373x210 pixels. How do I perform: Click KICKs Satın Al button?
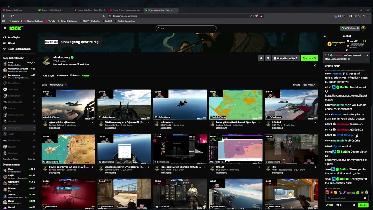(350, 28)
